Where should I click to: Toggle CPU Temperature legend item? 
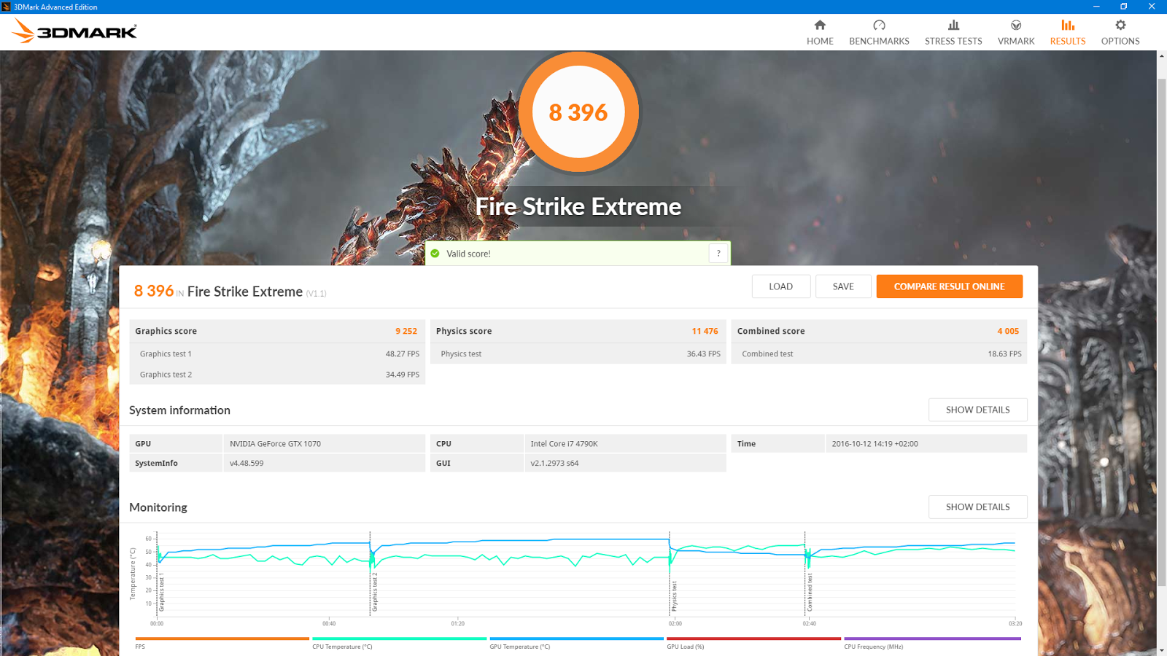tap(399, 643)
